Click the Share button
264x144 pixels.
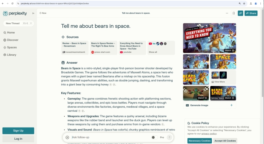click(251, 13)
